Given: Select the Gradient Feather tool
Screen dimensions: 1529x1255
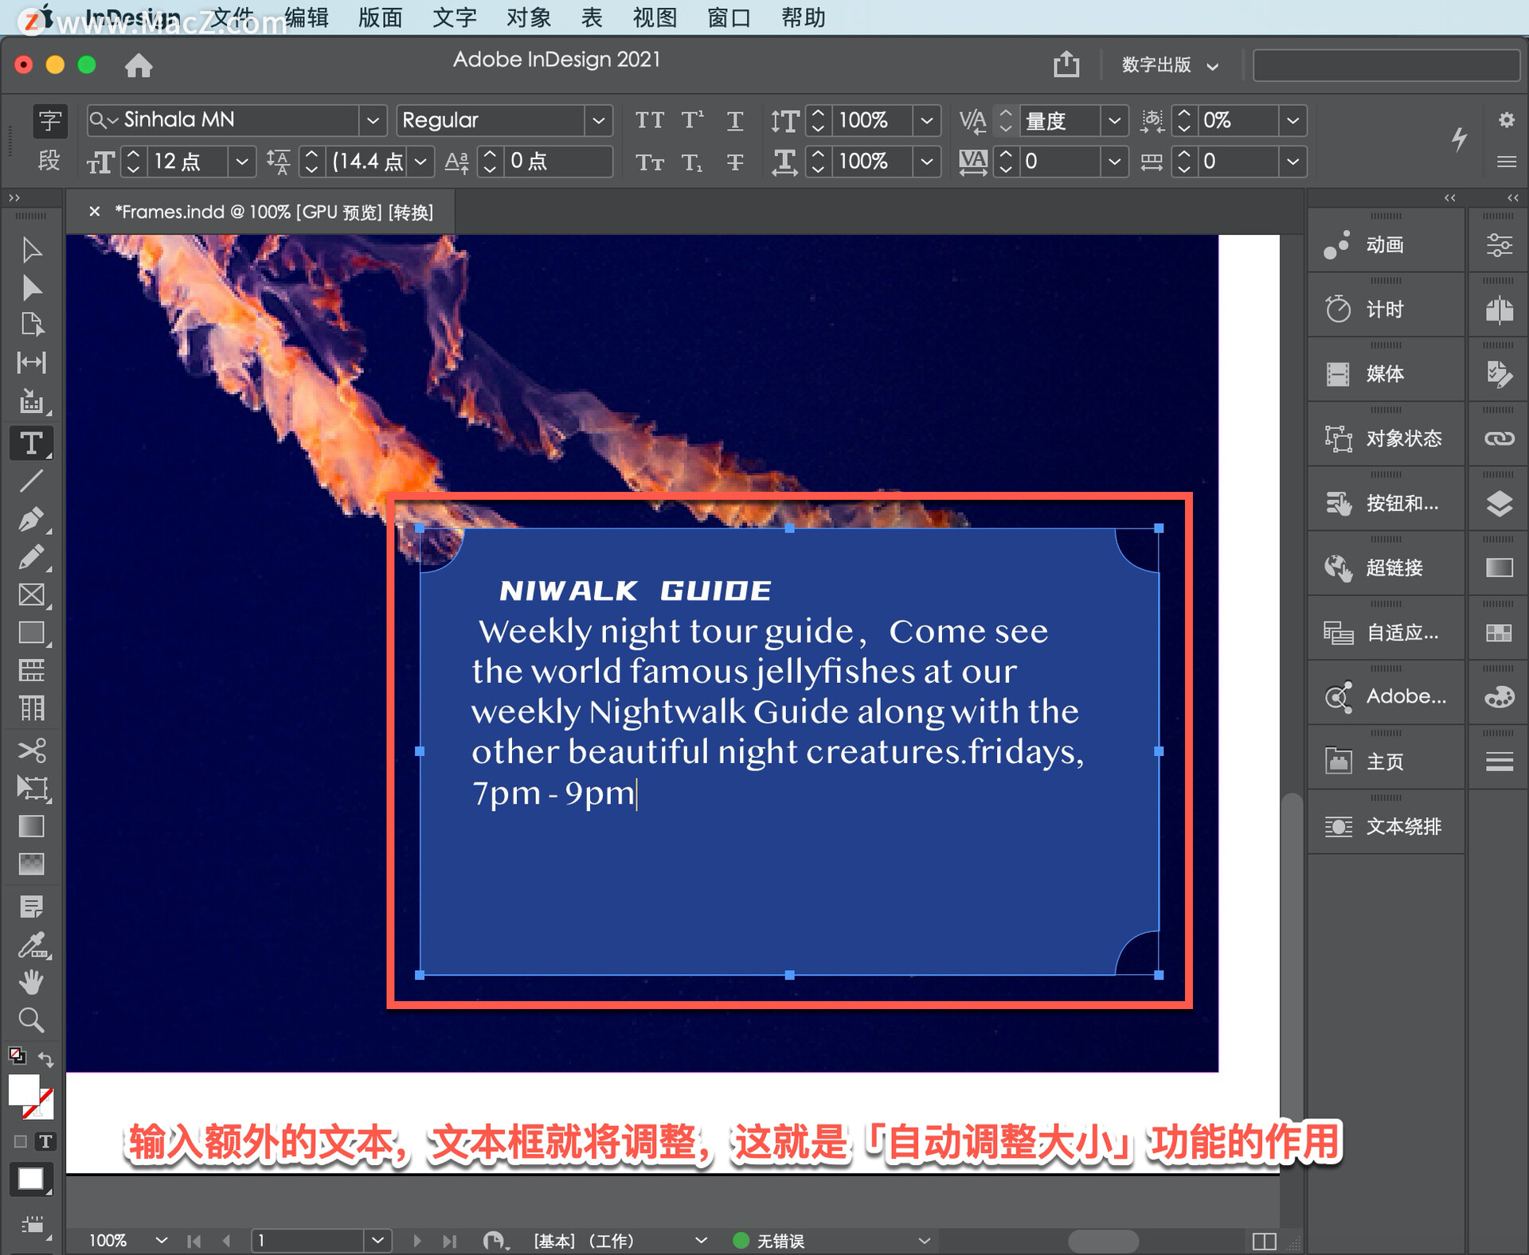Looking at the screenshot, I should [x=31, y=863].
